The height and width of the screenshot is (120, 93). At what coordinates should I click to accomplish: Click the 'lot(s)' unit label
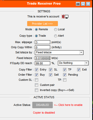click(x=55, y=58)
